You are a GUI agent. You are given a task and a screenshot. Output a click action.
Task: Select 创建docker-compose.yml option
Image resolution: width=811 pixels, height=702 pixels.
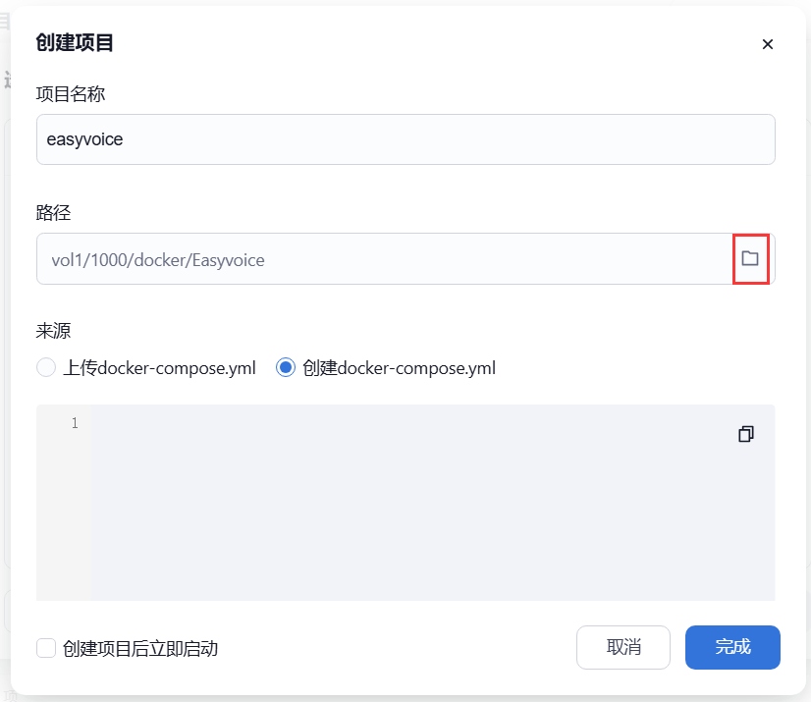point(285,367)
